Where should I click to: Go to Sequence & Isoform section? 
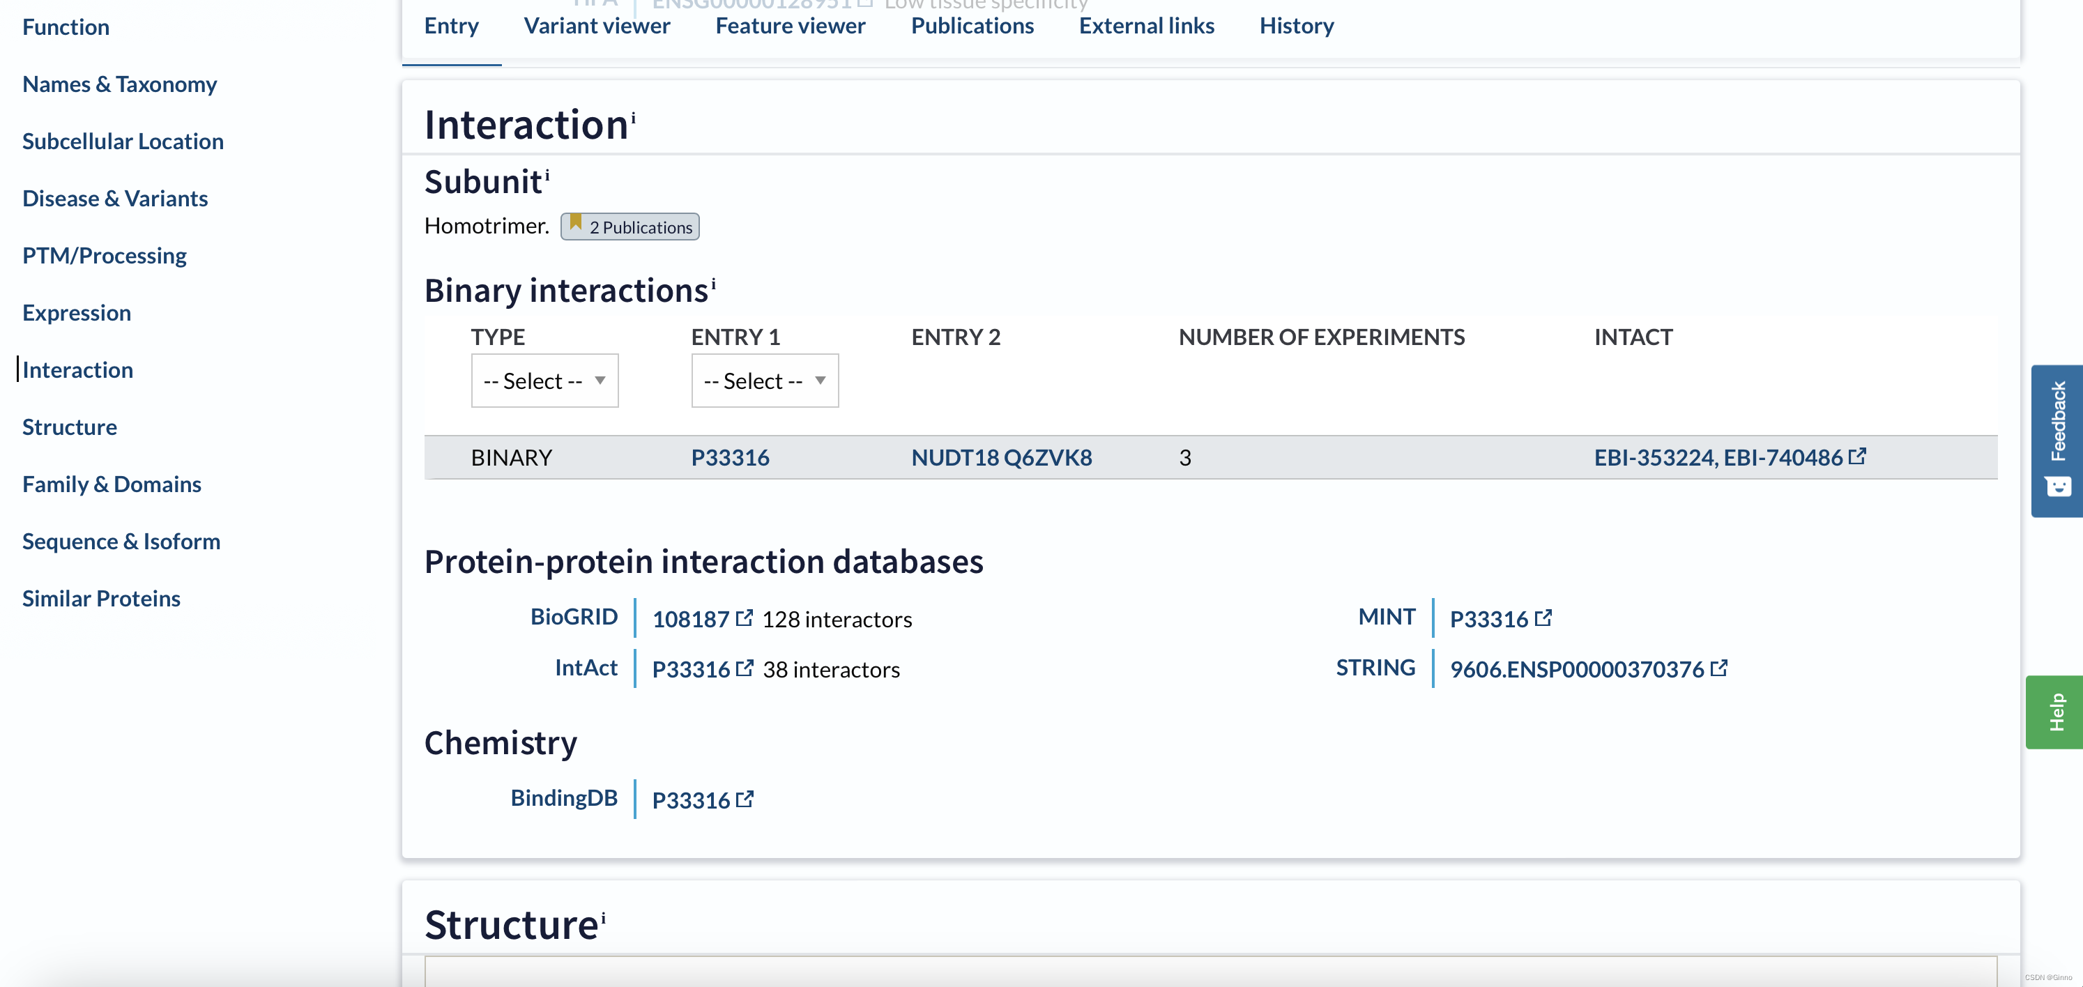(121, 542)
